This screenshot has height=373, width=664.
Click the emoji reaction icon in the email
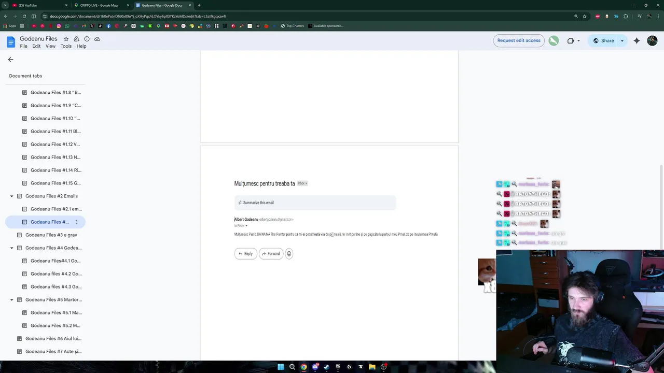point(289,254)
